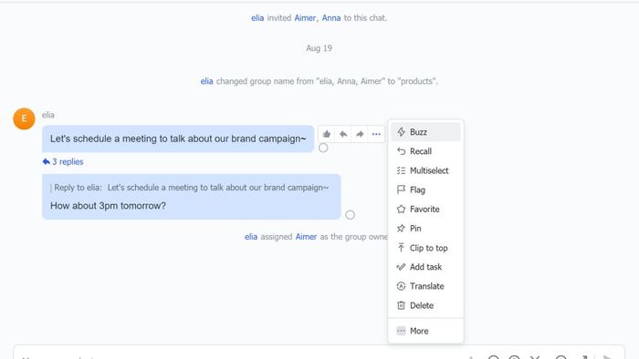Delete the message from the menu
639x359 pixels.
tap(425, 305)
